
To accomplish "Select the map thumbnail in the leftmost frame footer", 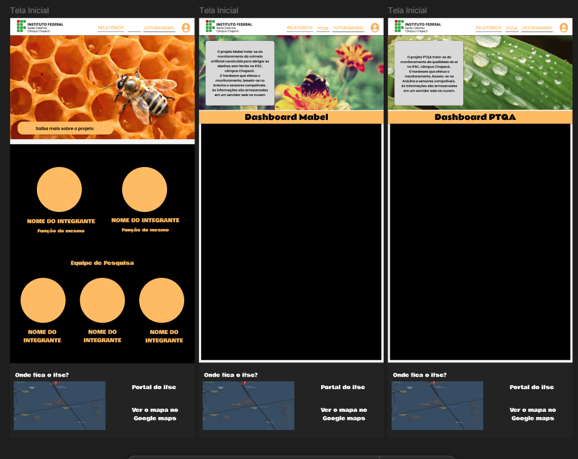I will pyautogui.click(x=60, y=406).
